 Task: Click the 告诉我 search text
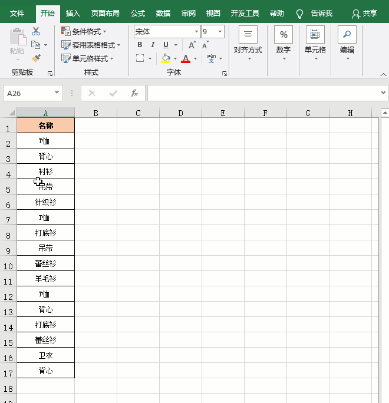tap(322, 14)
